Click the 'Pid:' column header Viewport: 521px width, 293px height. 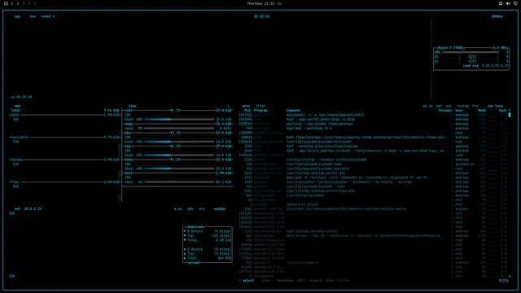pos(247,111)
